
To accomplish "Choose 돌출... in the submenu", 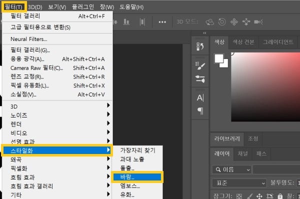I will [138, 168].
